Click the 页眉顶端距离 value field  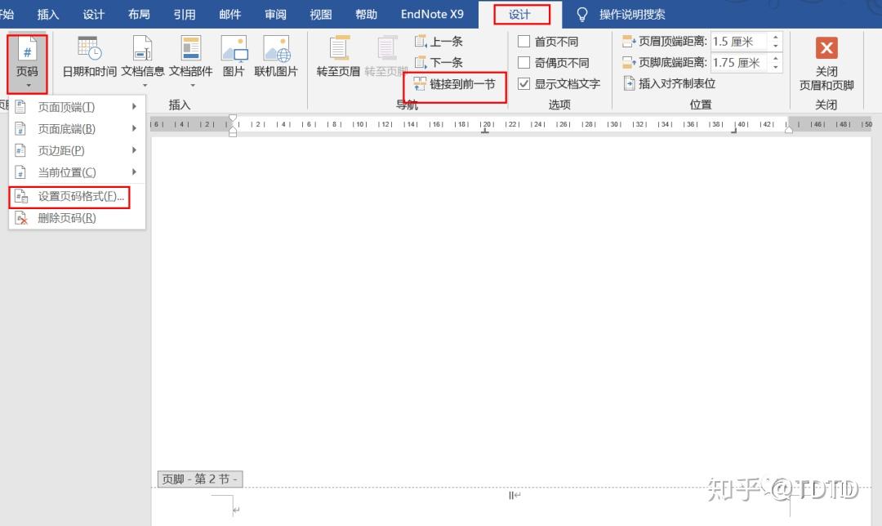tap(738, 41)
